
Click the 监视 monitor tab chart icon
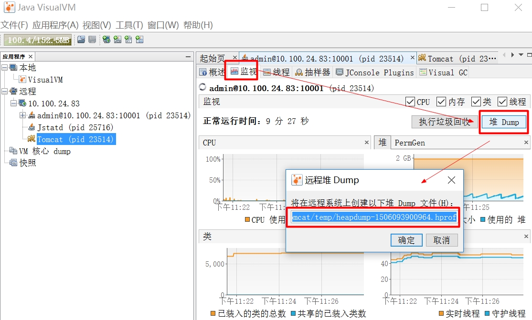[x=234, y=71]
